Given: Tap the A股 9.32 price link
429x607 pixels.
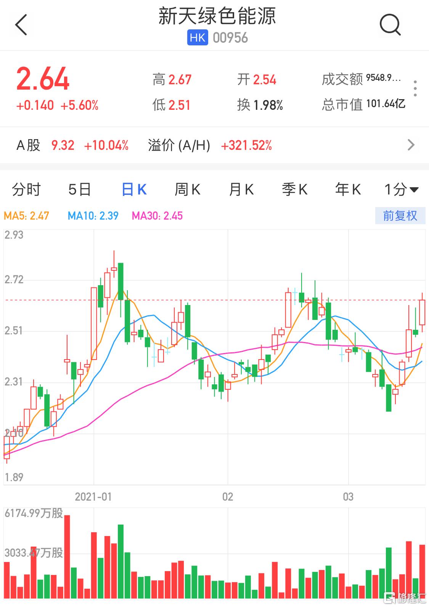Looking at the screenshot, I should (63, 145).
